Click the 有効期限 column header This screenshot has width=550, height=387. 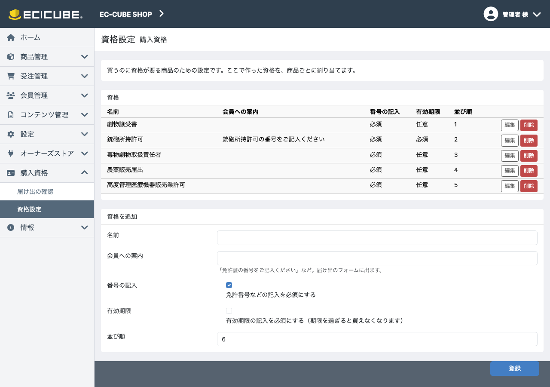click(428, 112)
